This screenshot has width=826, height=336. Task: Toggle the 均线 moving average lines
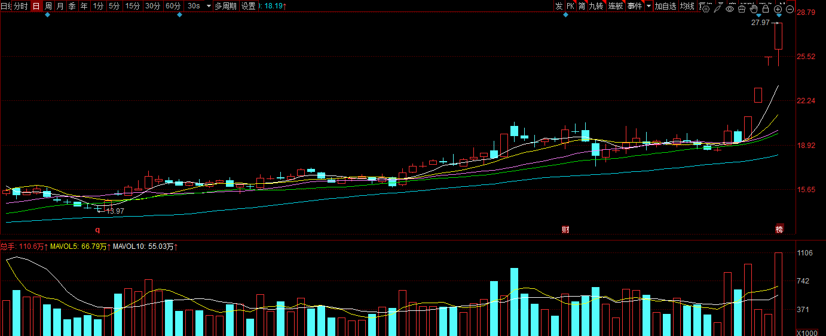coord(687,6)
